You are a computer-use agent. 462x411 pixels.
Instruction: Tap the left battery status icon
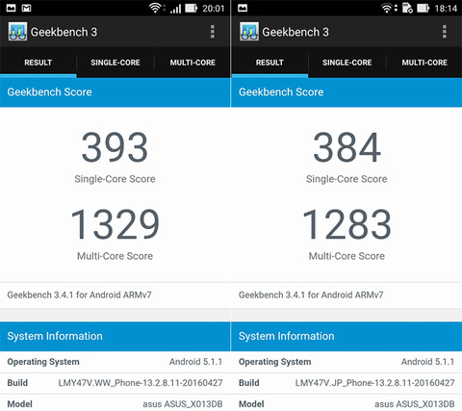(192, 8)
